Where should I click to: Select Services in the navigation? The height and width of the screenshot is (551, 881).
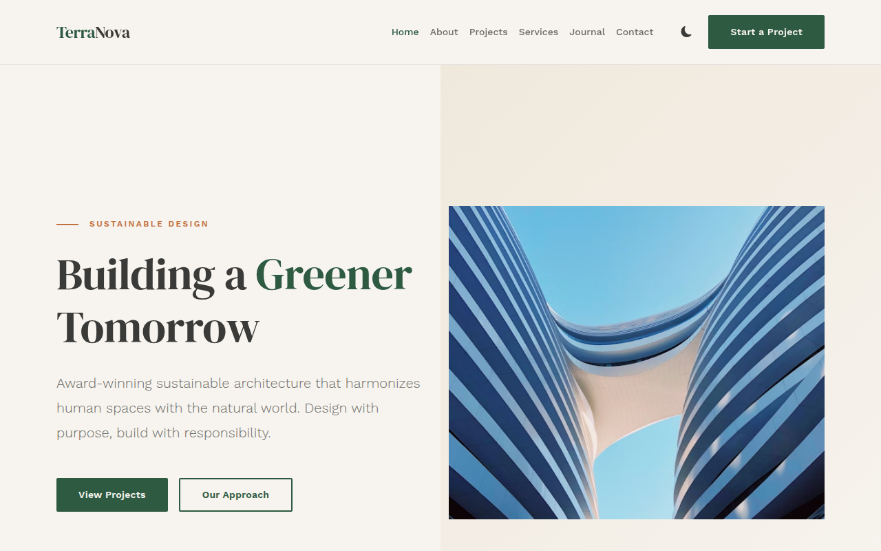[x=538, y=32]
